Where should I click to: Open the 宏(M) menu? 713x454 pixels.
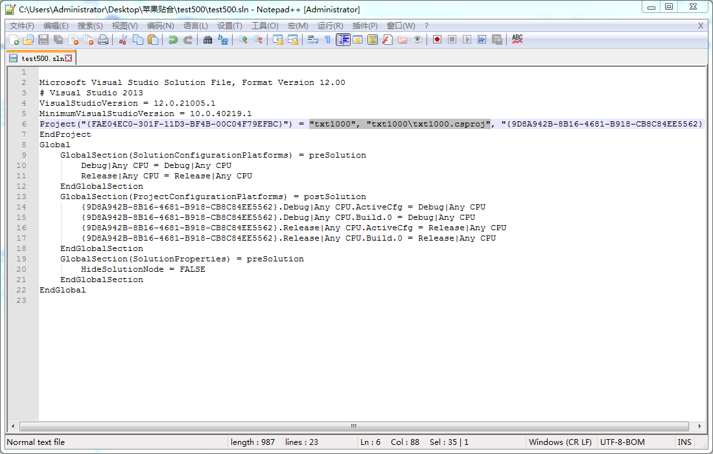298,26
